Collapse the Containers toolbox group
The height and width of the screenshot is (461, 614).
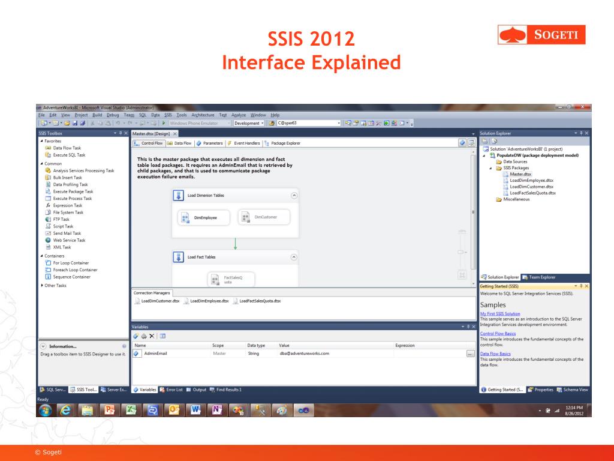click(41, 256)
